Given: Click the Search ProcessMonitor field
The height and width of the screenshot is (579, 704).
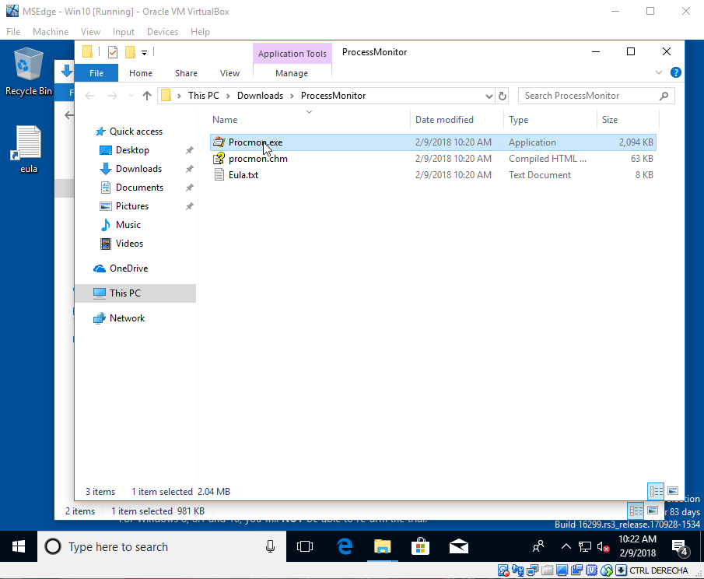Looking at the screenshot, I should pos(589,96).
